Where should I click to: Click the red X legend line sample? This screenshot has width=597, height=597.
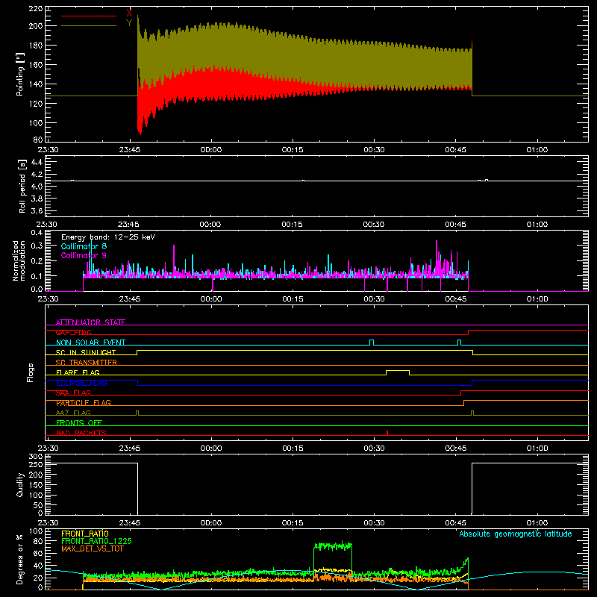tap(89, 16)
